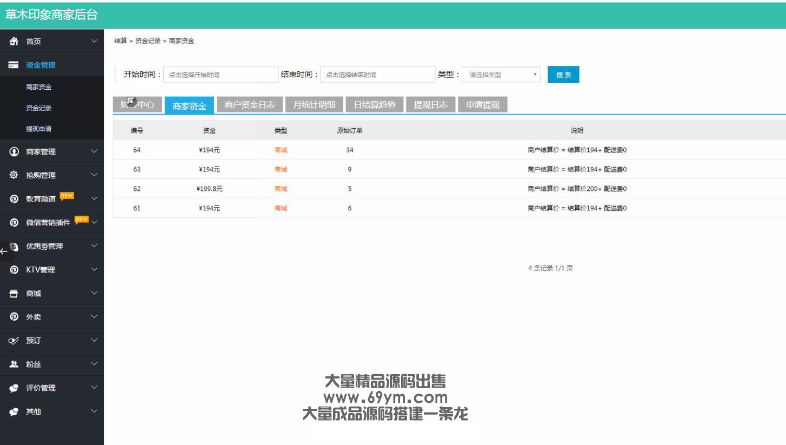786x445 pixels.
Task: Expand the KTV管理 chevron
Action: click(95, 269)
